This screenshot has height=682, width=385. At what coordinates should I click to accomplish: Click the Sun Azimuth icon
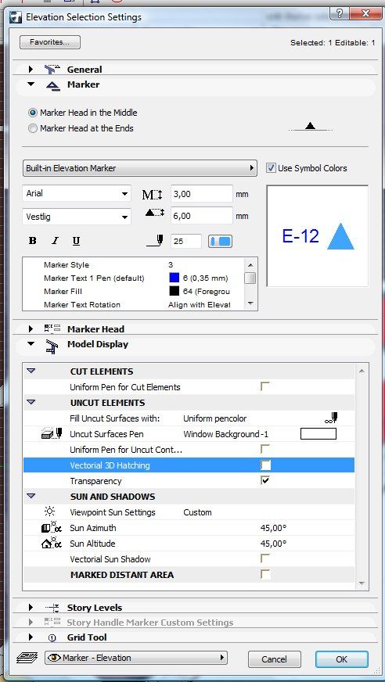(x=51, y=528)
